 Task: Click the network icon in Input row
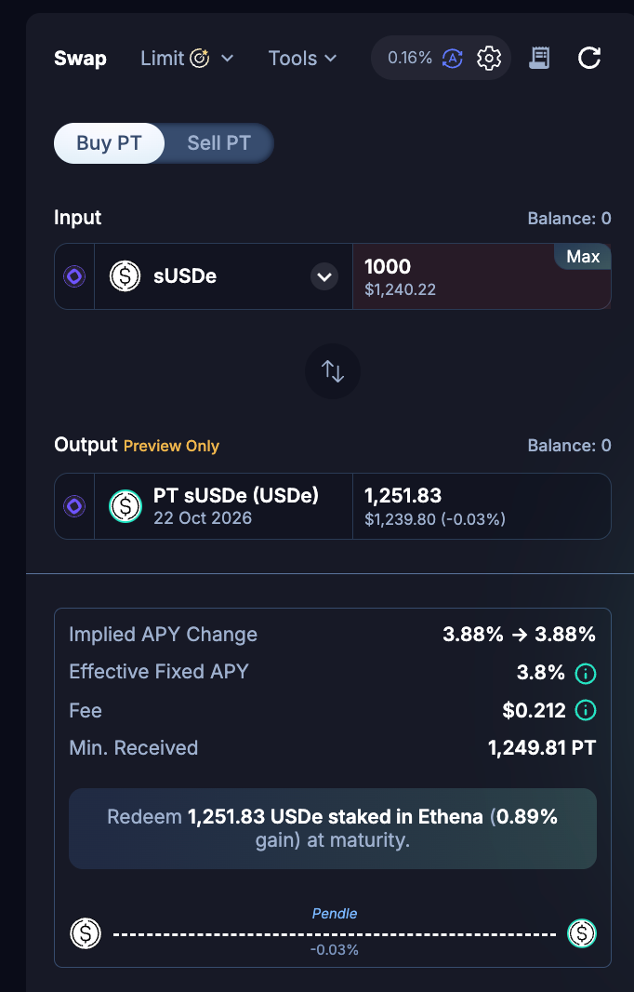pos(74,276)
